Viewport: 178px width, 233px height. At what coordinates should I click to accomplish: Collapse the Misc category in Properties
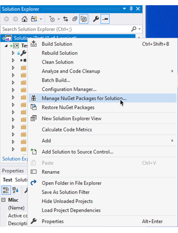(x=3, y=200)
